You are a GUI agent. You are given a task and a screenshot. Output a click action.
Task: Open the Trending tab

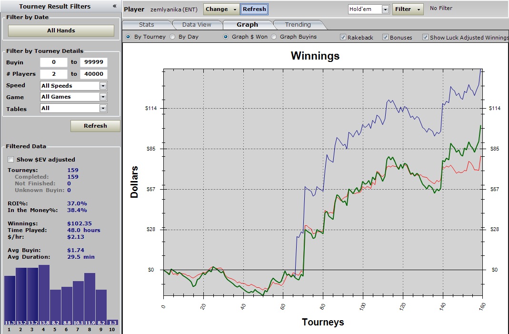(x=298, y=25)
